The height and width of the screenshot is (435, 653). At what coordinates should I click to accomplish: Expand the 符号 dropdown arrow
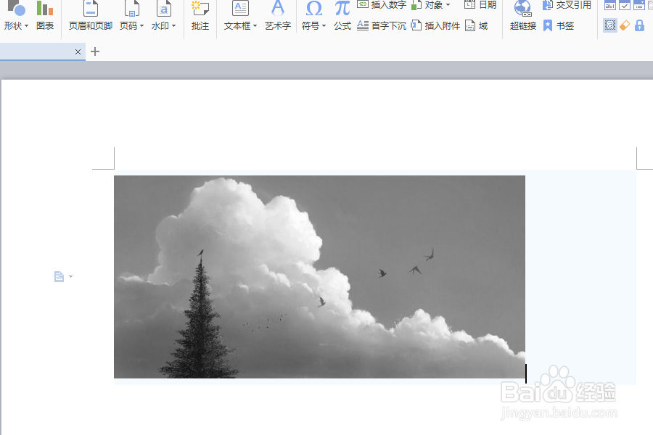pyautogui.click(x=324, y=26)
